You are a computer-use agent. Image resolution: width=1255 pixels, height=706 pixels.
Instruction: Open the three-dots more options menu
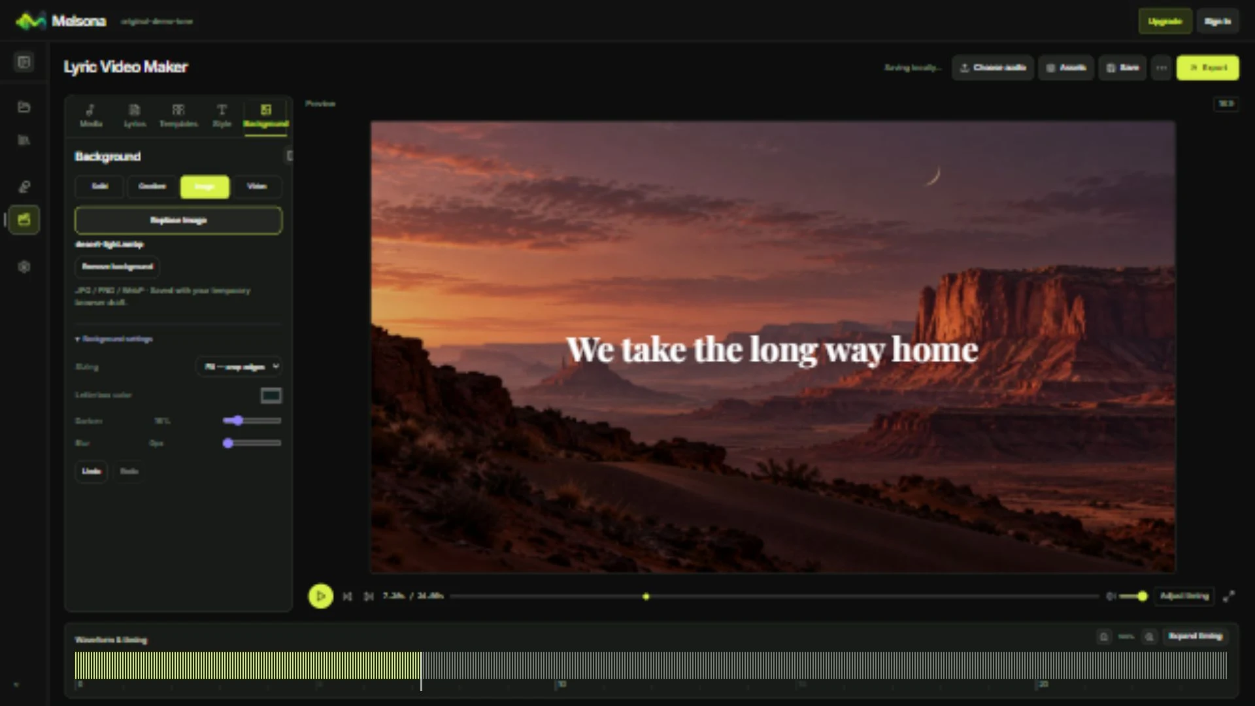tap(1162, 68)
